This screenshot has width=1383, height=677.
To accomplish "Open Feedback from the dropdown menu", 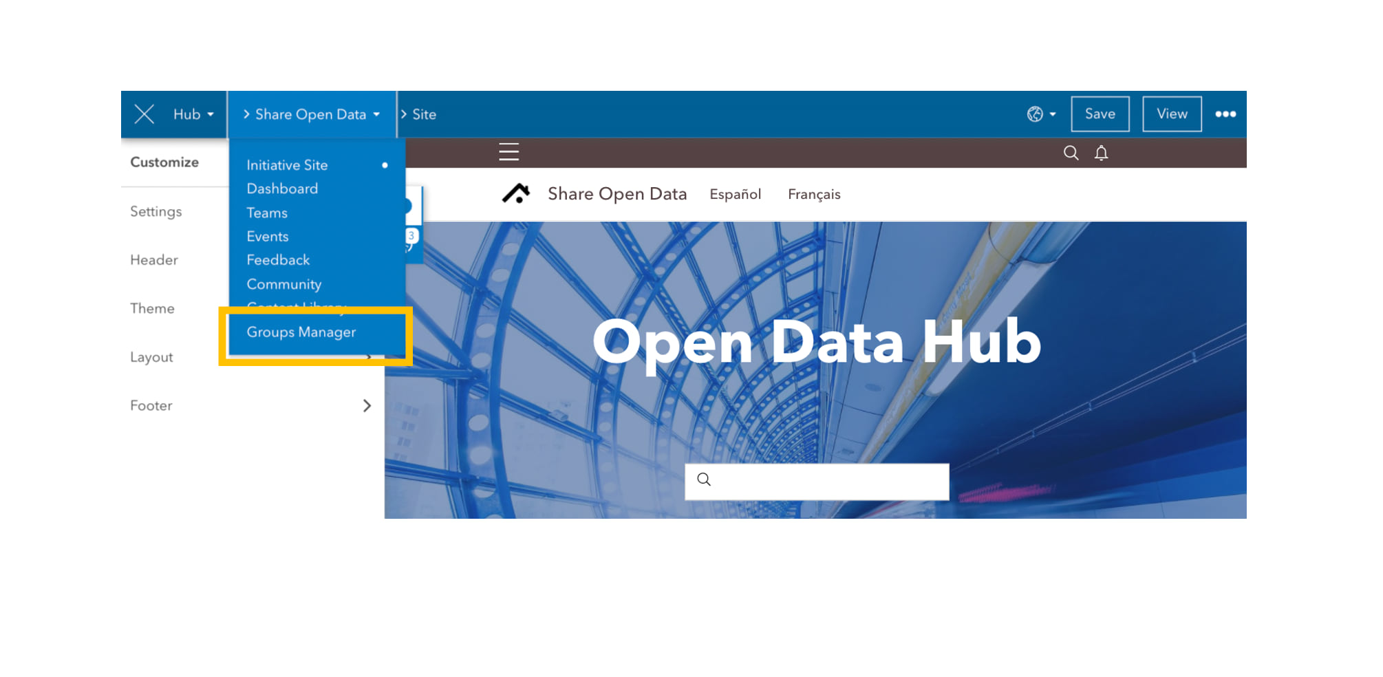I will click(x=278, y=260).
